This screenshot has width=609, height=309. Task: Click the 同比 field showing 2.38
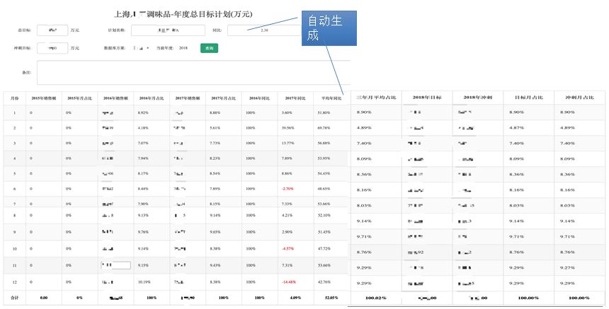click(x=265, y=30)
